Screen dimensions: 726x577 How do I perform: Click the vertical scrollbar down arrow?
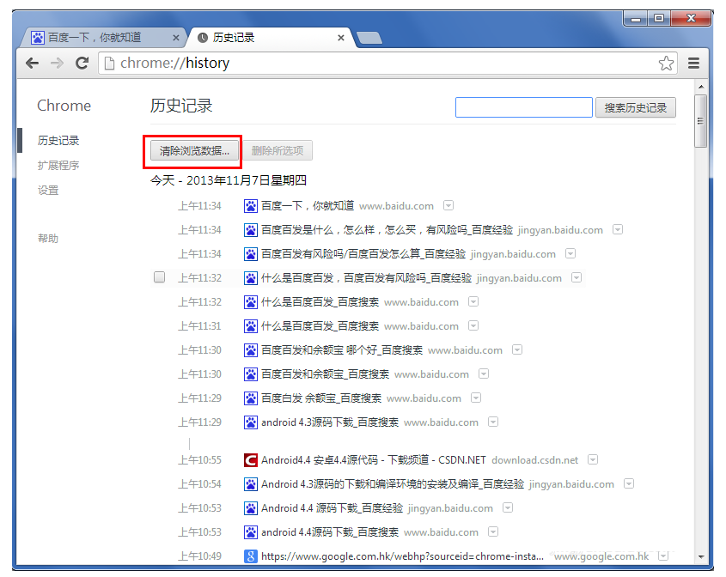point(701,556)
